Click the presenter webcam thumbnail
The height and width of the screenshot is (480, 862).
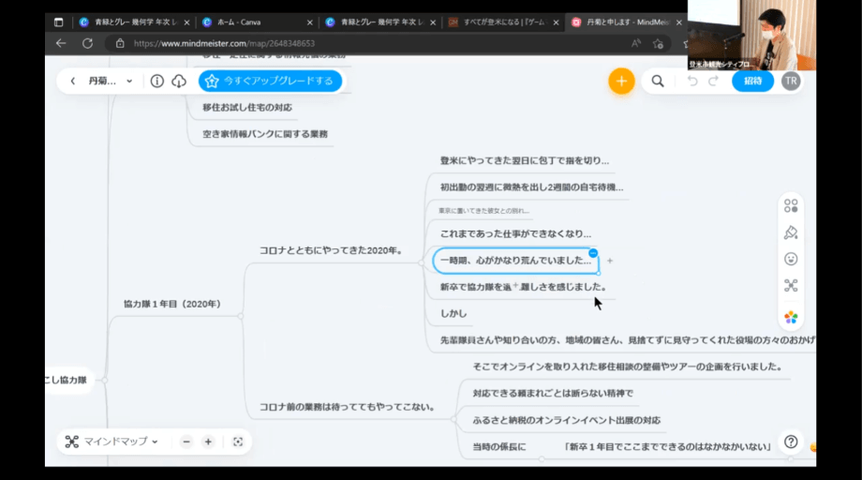click(x=751, y=35)
